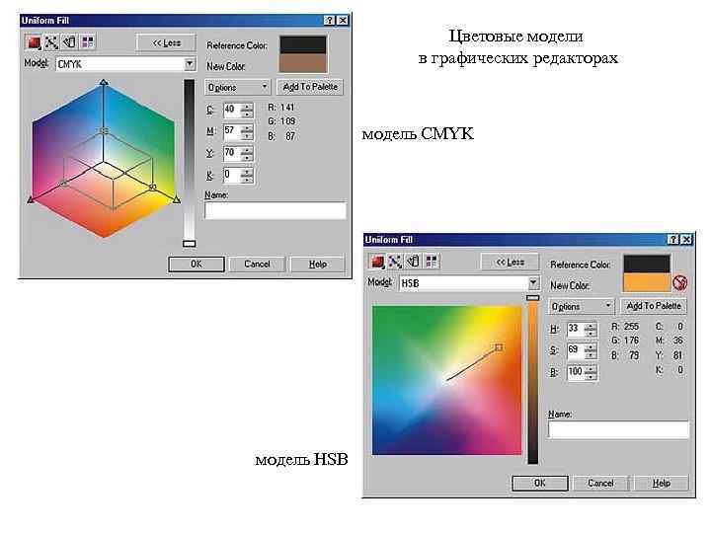The height and width of the screenshot is (533, 711).
Task: Select Mixers icon in CMYK dialog
Action: [x=51, y=42]
